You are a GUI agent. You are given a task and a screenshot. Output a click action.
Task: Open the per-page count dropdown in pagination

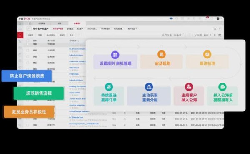click(178, 35)
